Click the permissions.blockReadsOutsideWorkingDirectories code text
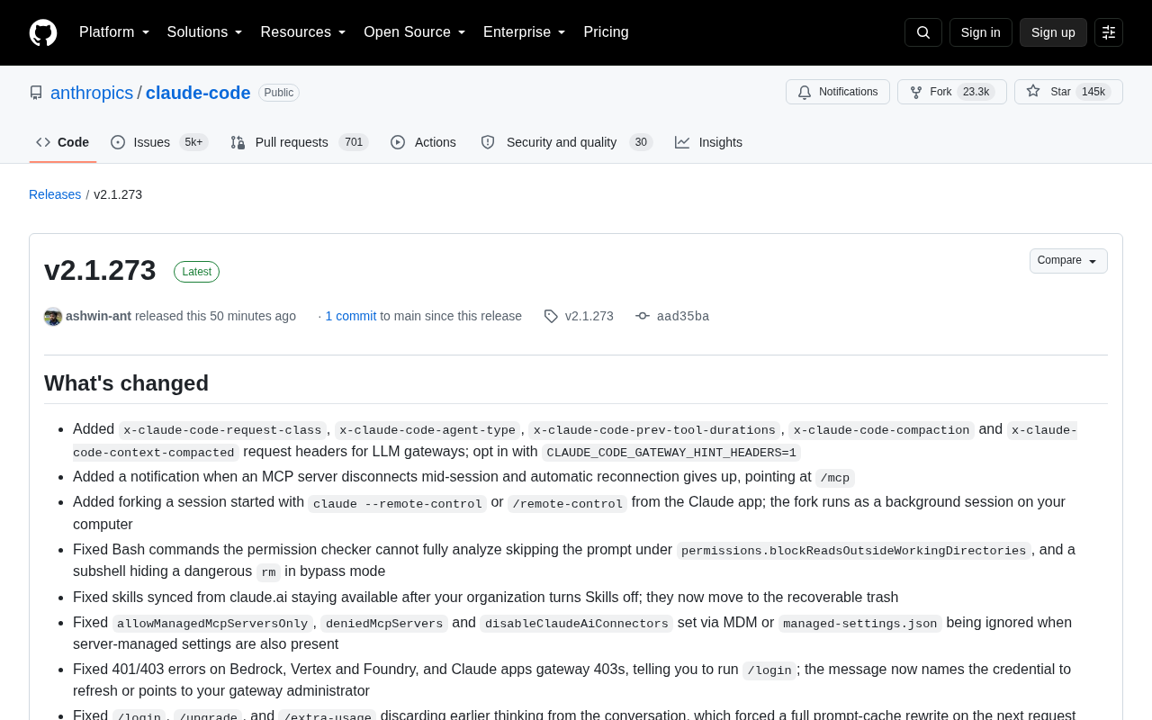Image resolution: width=1152 pixels, height=720 pixels. 854,551
